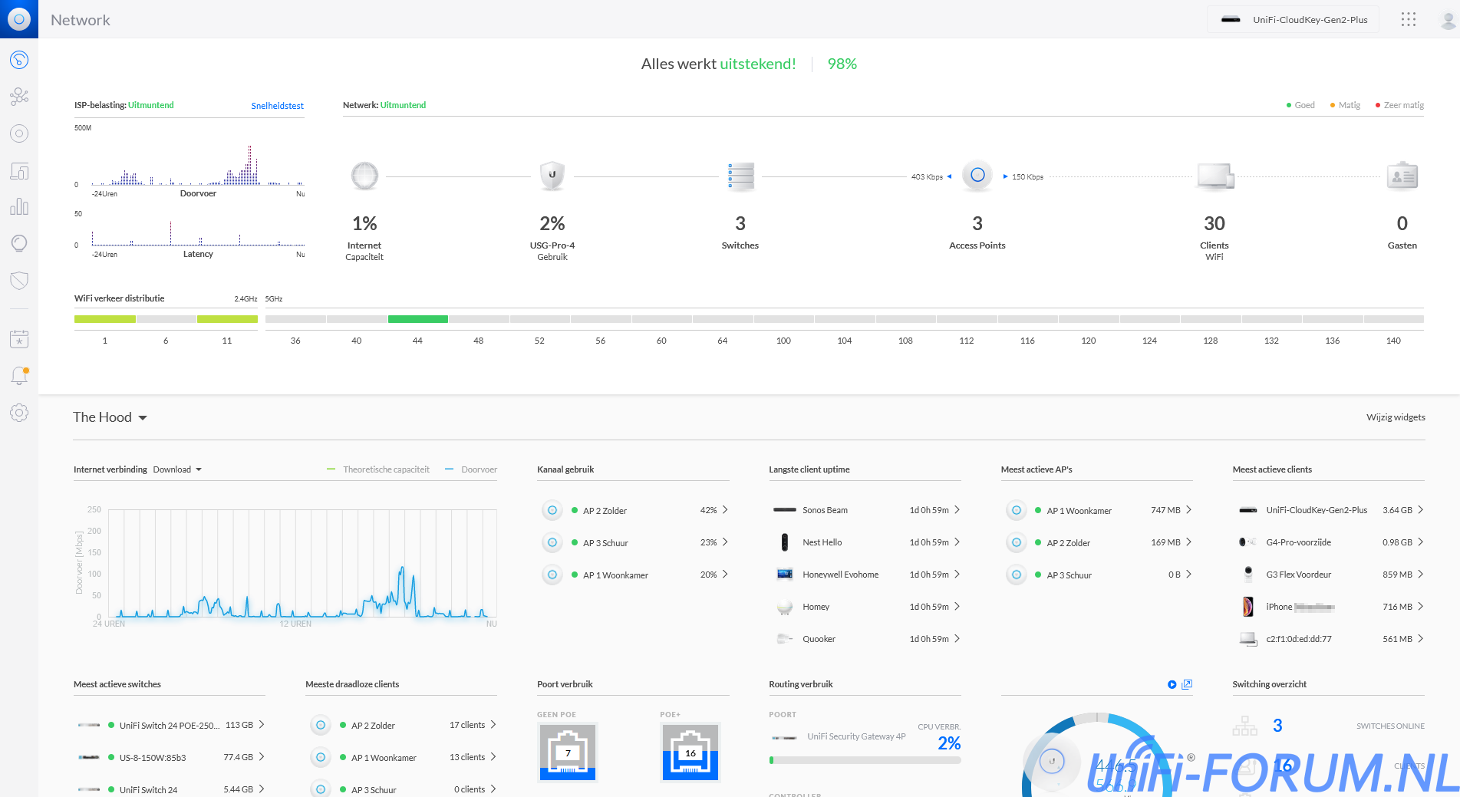Toggle the Doorvoer legend in the Internet chart
The height and width of the screenshot is (797, 1460).
[471, 469]
